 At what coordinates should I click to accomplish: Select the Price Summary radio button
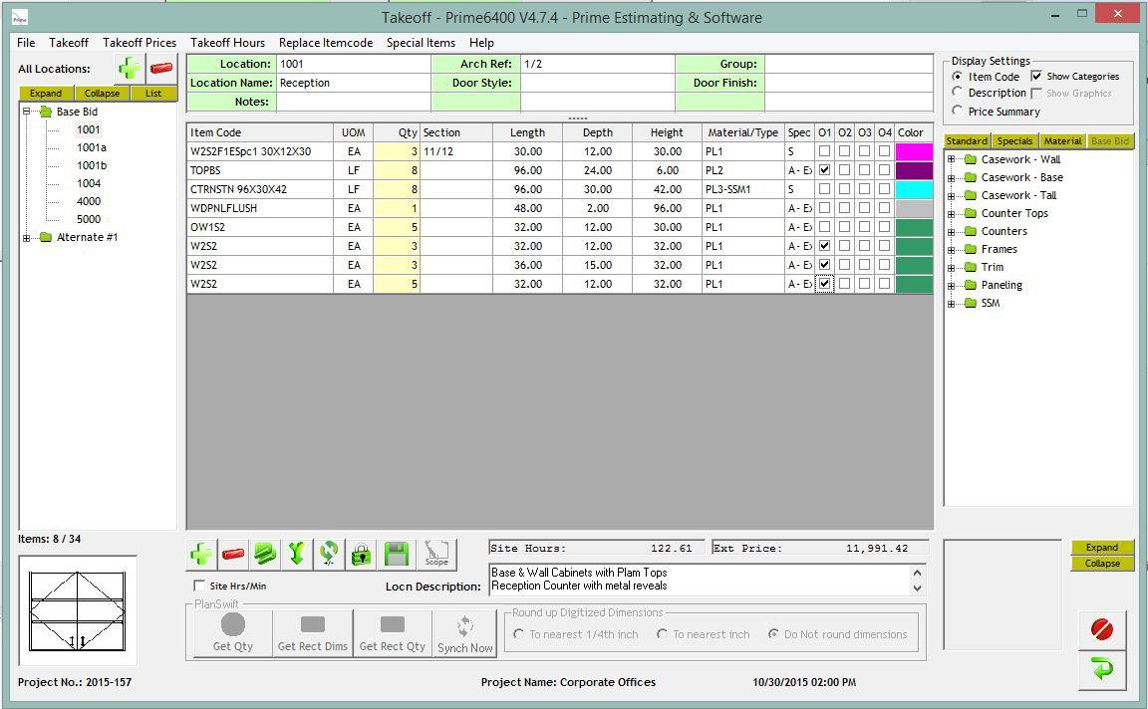pos(957,111)
